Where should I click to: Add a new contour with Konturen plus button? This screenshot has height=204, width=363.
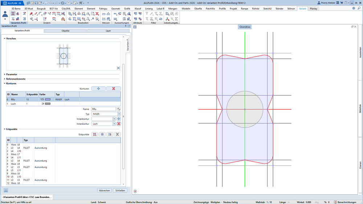coord(98,88)
